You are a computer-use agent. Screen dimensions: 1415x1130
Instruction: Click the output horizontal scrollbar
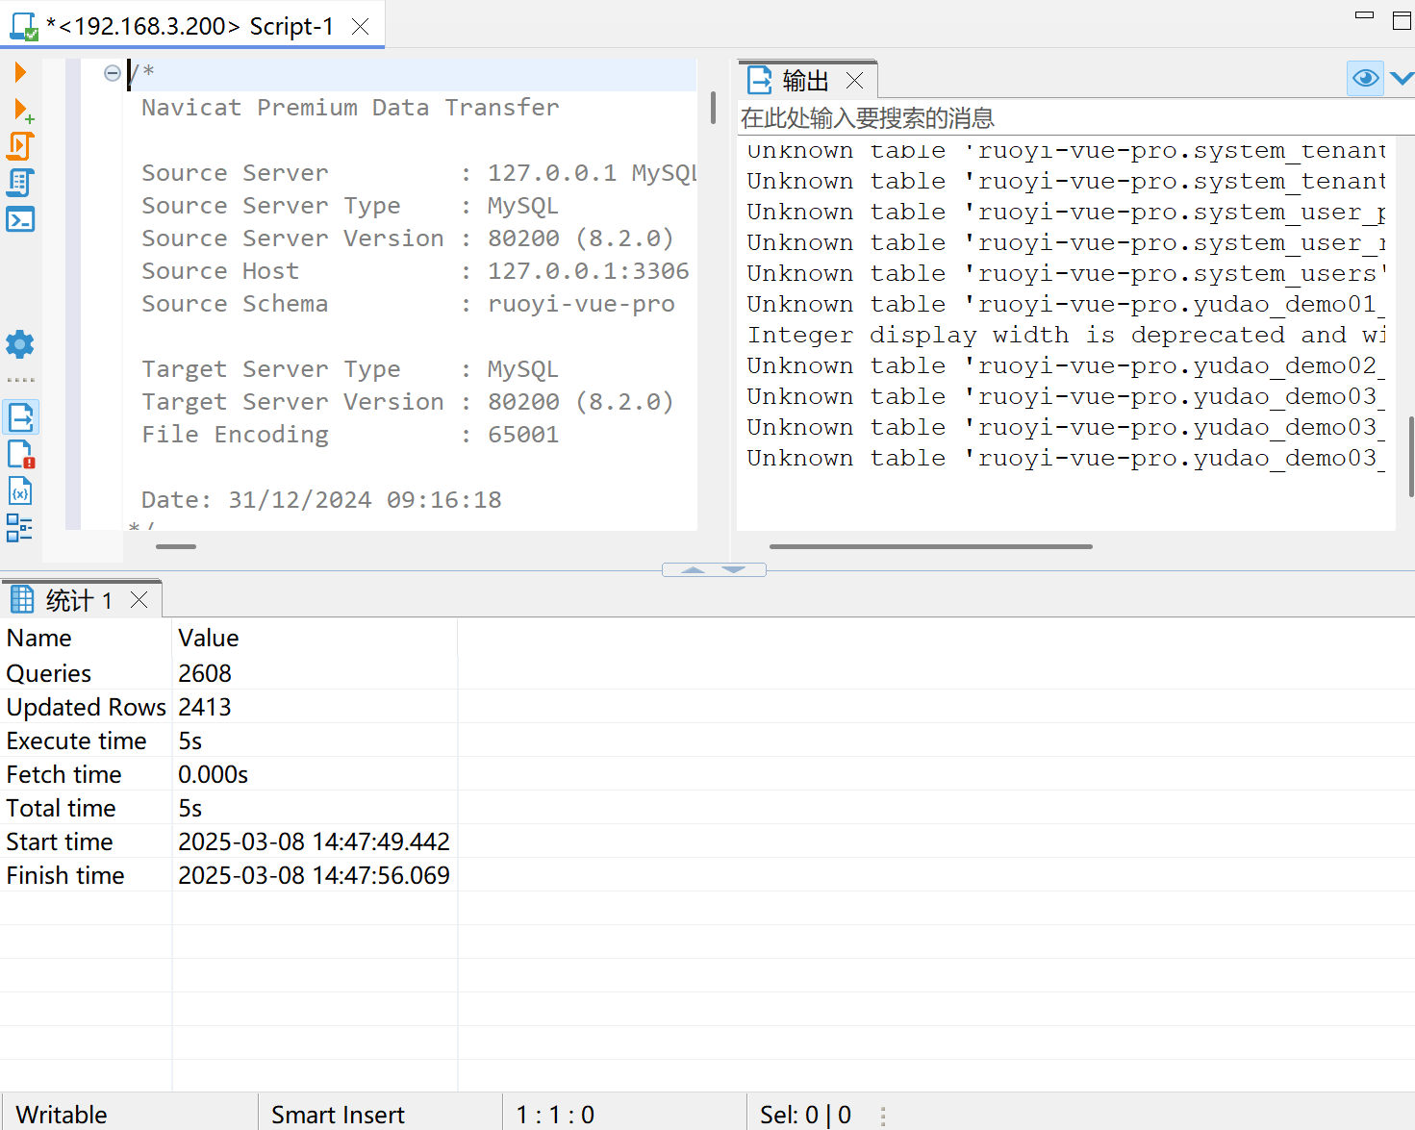click(x=930, y=546)
